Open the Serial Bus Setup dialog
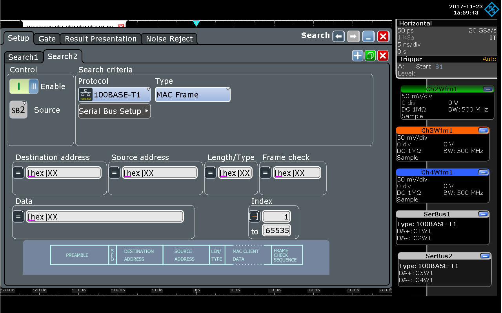This screenshot has height=313, width=502. point(114,111)
